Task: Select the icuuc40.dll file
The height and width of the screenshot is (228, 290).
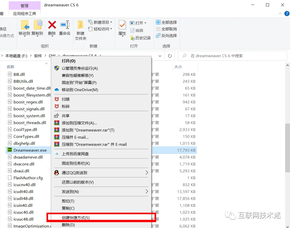Action: click(23, 212)
